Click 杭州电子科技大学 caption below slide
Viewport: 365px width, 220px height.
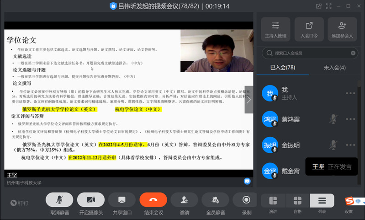point(24,182)
